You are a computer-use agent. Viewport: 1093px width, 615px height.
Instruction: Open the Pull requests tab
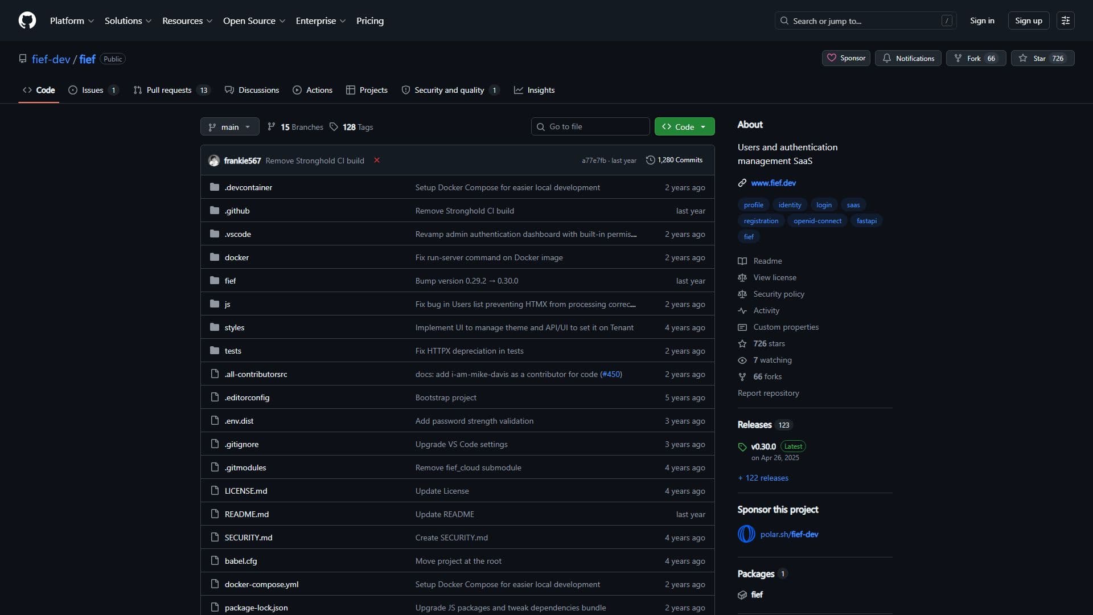171,90
